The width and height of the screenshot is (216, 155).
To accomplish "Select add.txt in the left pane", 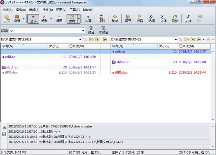I will [10, 57].
